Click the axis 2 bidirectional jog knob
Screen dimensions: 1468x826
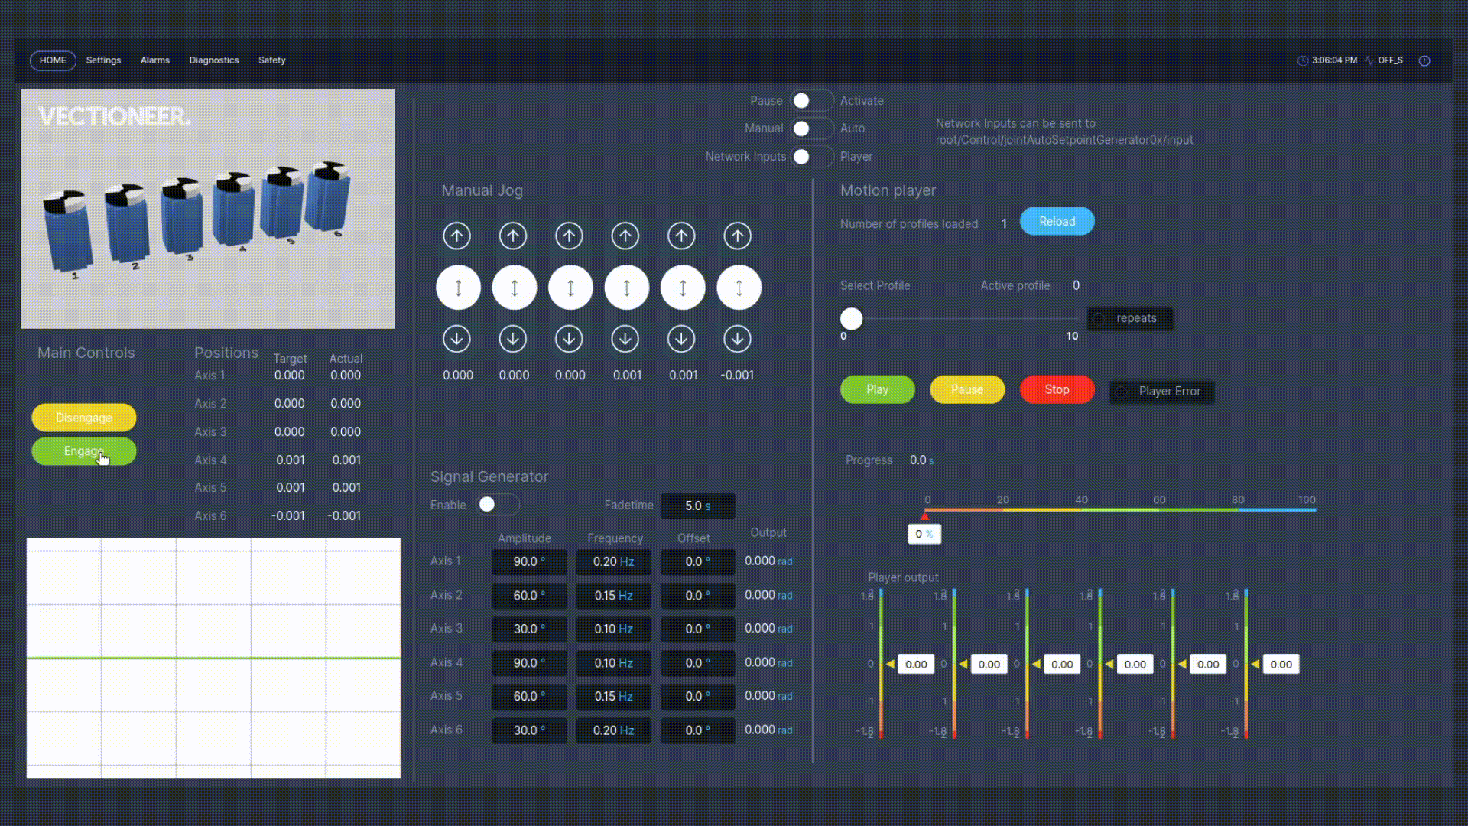514,288
